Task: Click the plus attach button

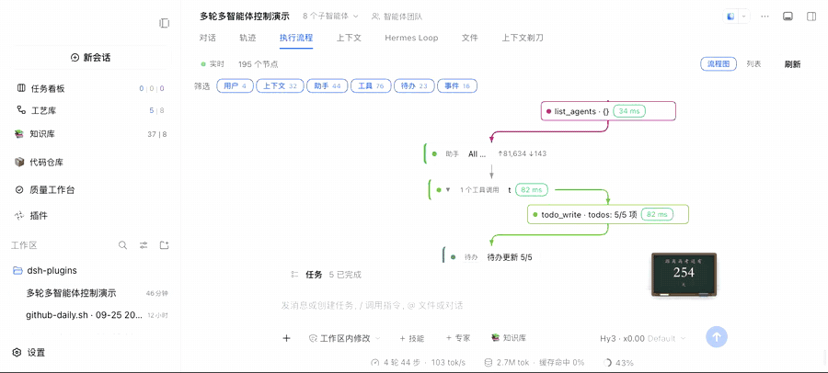Action: pyautogui.click(x=287, y=338)
